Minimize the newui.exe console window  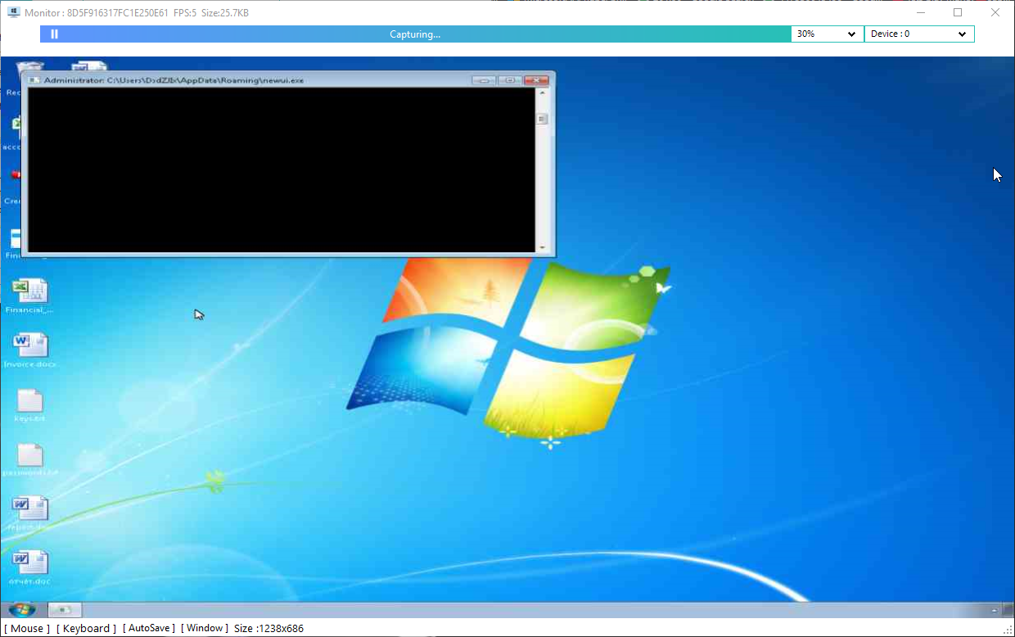coord(484,80)
